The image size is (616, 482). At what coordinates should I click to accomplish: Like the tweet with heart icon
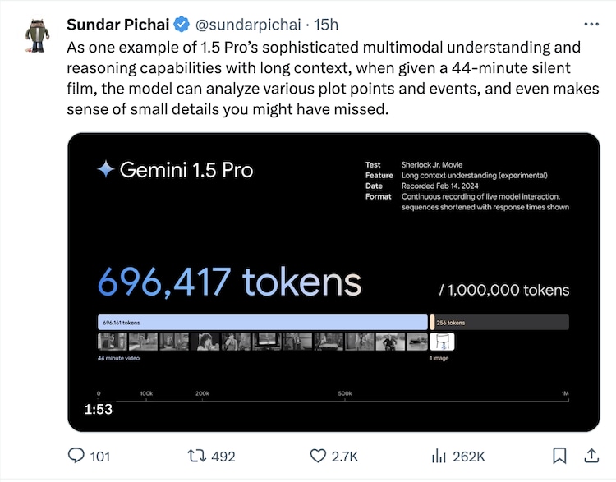click(318, 456)
